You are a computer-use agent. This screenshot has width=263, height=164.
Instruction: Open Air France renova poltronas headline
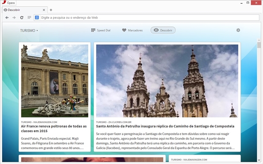(x=54, y=129)
